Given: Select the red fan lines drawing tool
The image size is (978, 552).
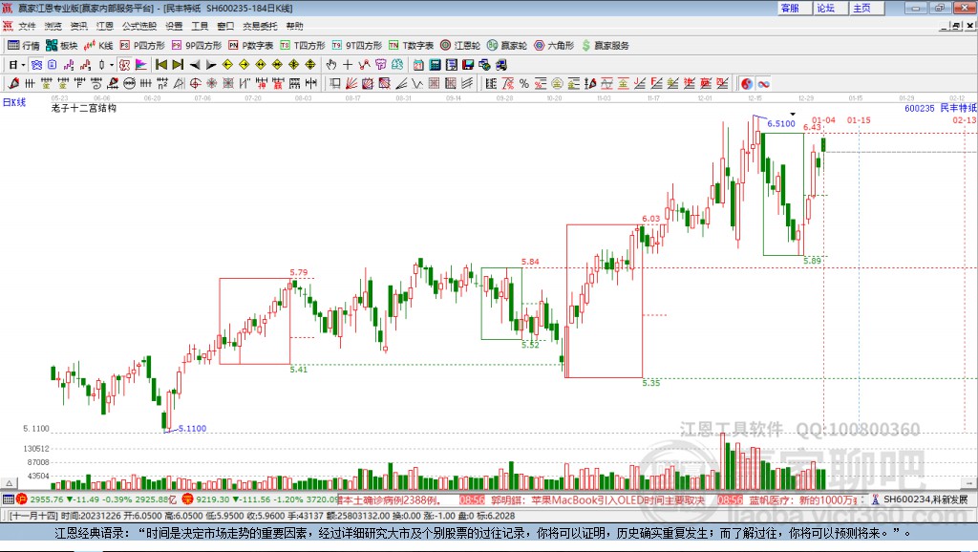Looking at the screenshot, I should click(x=351, y=83).
